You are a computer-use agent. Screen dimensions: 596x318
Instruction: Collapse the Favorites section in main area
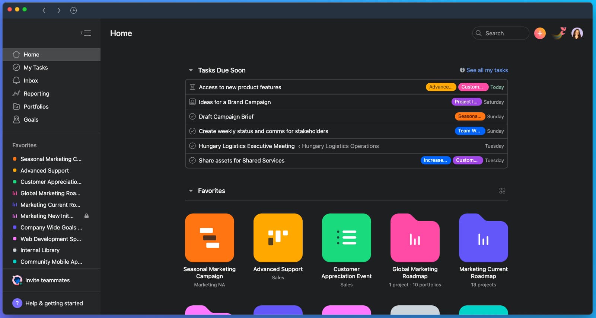(x=191, y=191)
